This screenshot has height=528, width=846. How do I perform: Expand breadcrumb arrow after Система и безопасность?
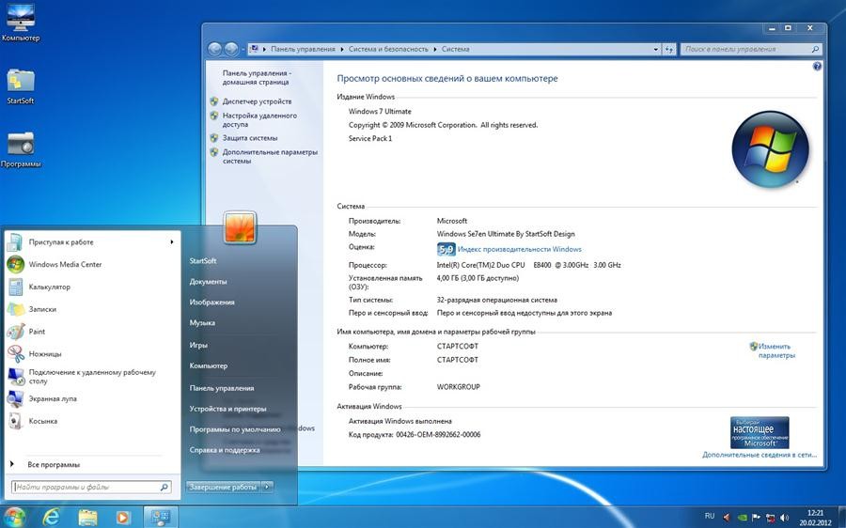click(435, 49)
